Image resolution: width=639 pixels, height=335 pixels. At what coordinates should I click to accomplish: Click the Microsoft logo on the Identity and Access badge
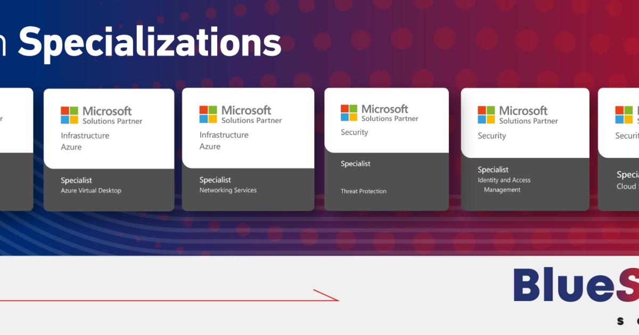coord(486,115)
